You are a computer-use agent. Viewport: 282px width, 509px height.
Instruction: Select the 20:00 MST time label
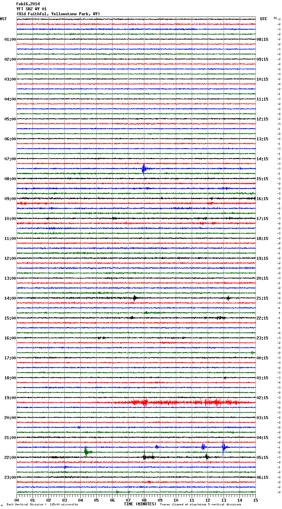(10, 418)
